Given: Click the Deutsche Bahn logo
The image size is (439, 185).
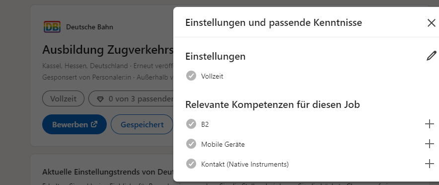Looking at the screenshot, I should coord(52,27).
